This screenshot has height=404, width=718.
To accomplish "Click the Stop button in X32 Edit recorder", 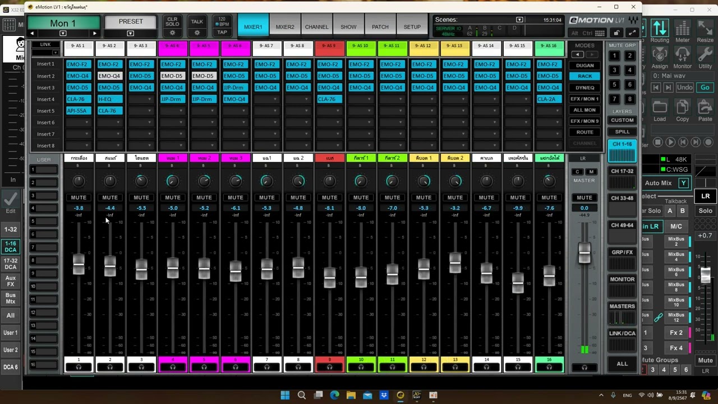I will tap(658, 143).
